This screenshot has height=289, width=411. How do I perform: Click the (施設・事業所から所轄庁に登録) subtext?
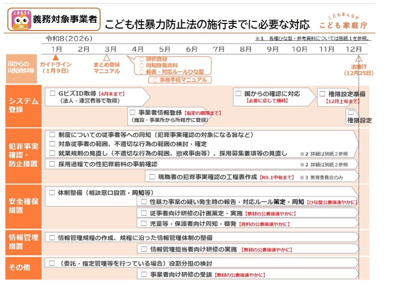pyautogui.click(x=169, y=120)
